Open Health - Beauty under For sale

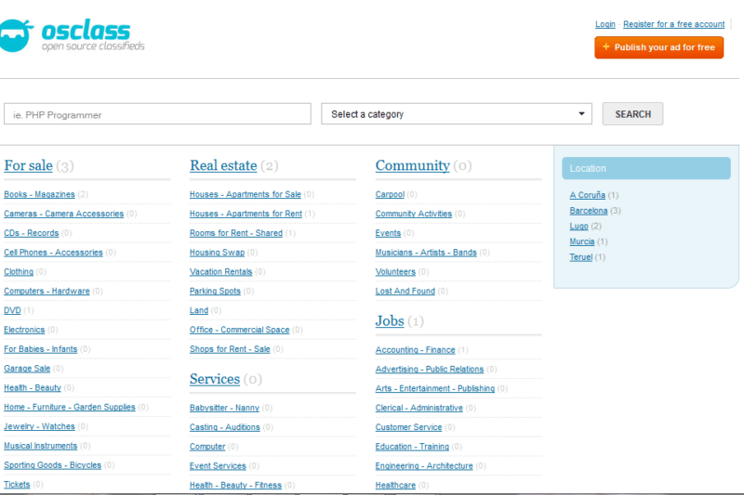click(33, 387)
